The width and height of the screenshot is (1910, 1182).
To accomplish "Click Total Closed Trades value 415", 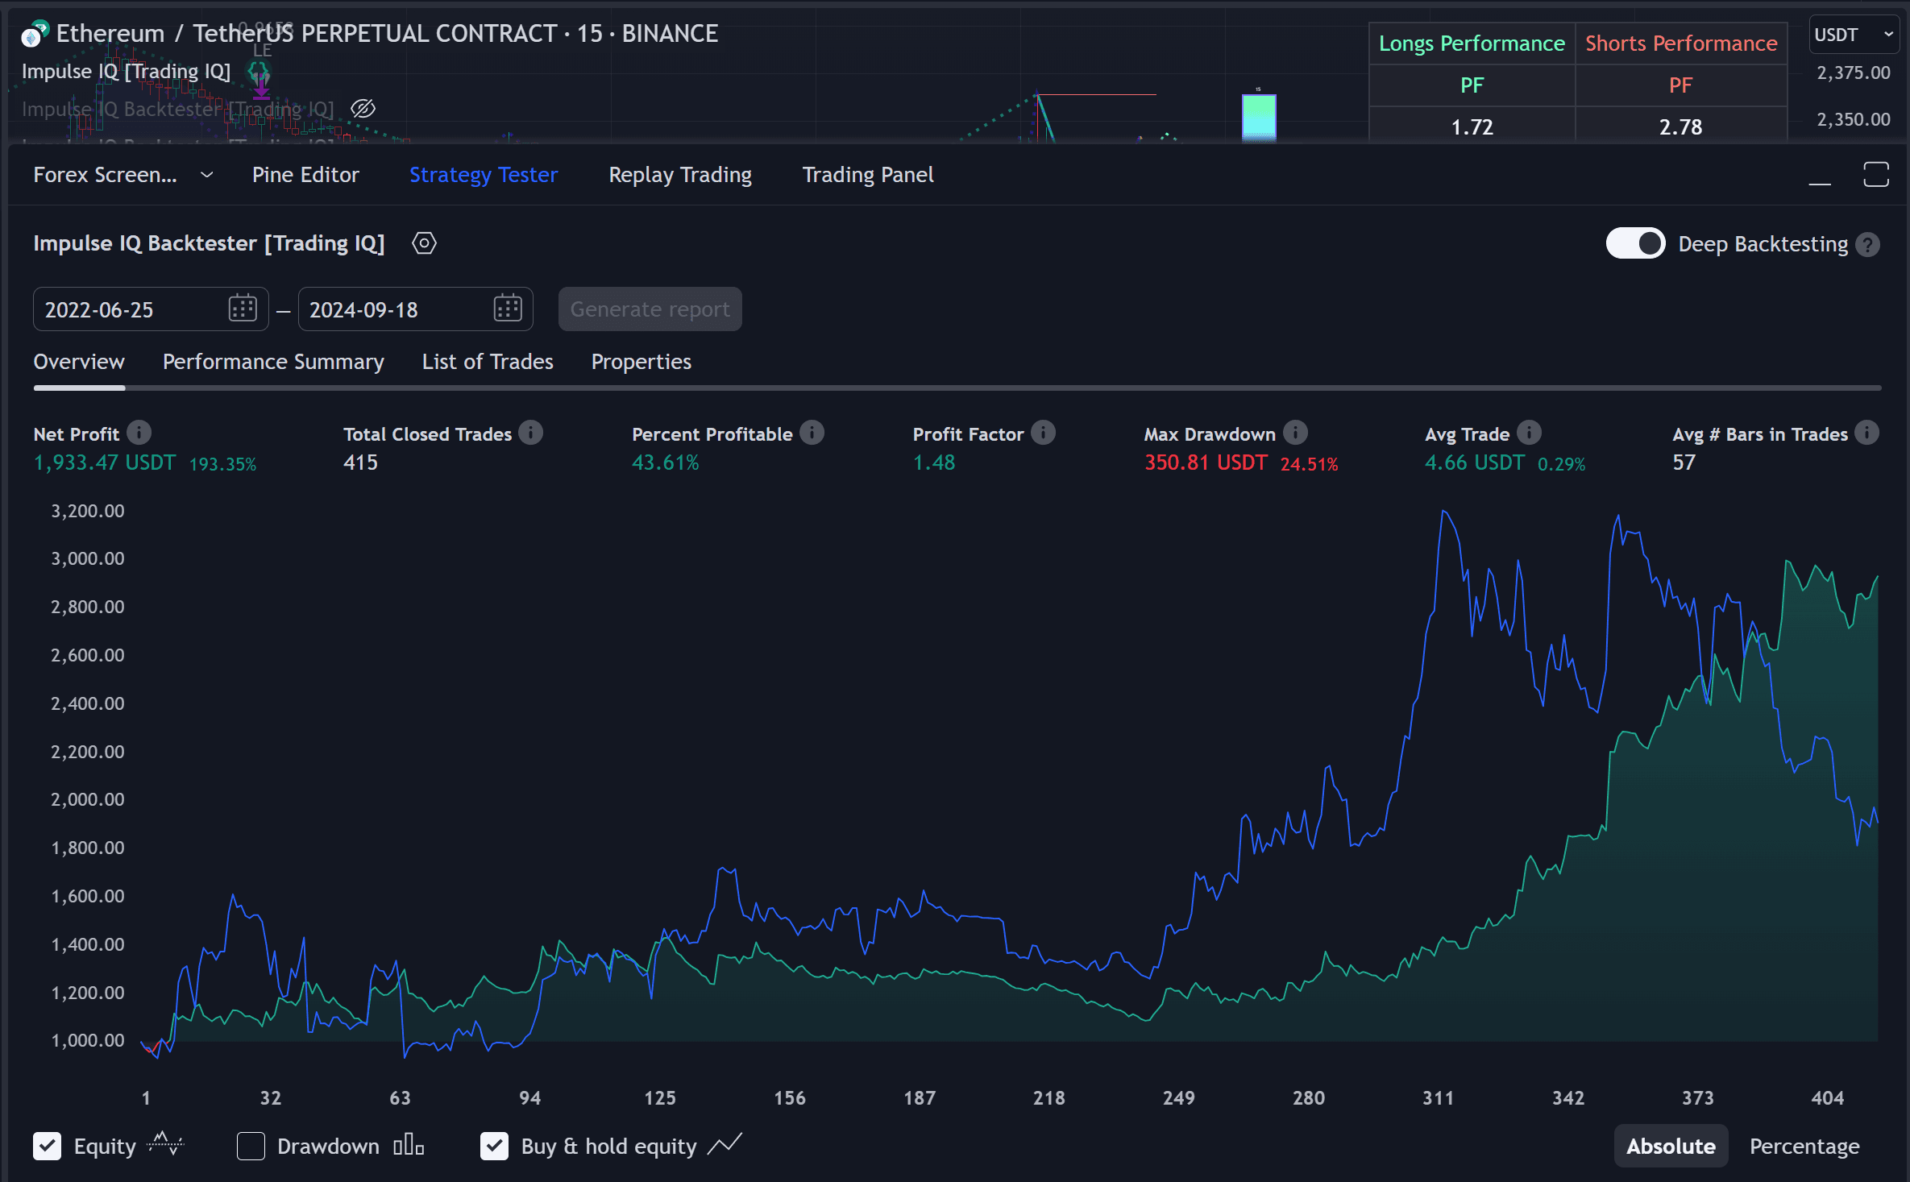I will coord(360,462).
